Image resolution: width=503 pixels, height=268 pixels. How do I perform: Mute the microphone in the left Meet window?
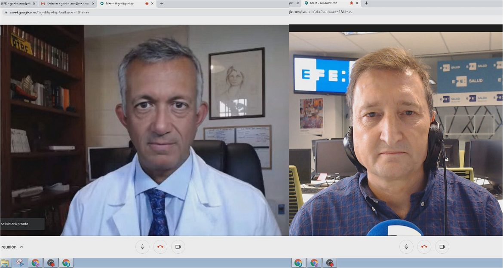[x=142, y=247]
